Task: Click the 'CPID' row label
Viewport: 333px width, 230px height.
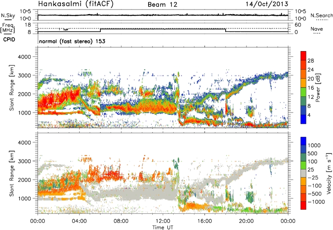Action: coord(9,39)
